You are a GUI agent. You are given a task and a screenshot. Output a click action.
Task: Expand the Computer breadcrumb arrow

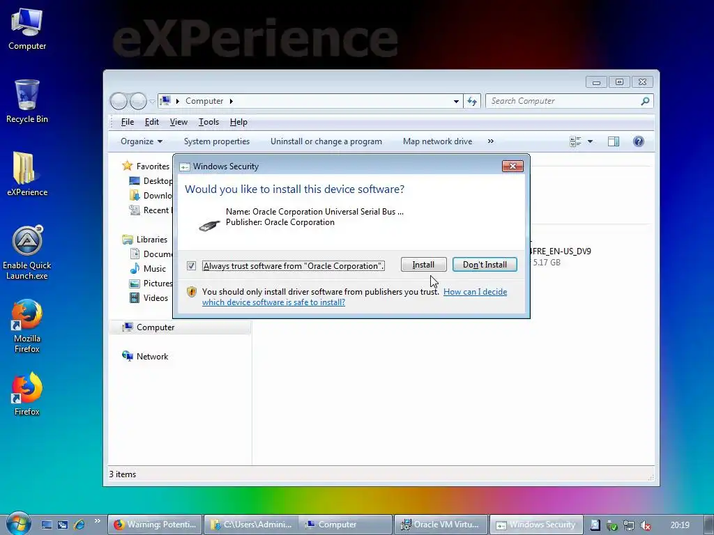click(231, 101)
